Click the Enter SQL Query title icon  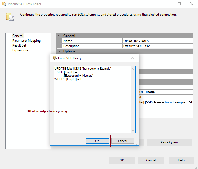tap(55, 58)
